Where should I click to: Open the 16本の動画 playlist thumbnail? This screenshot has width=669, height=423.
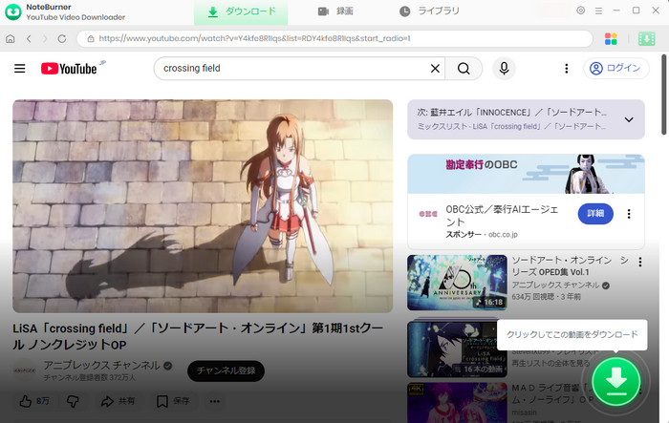pyautogui.click(x=457, y=349)
